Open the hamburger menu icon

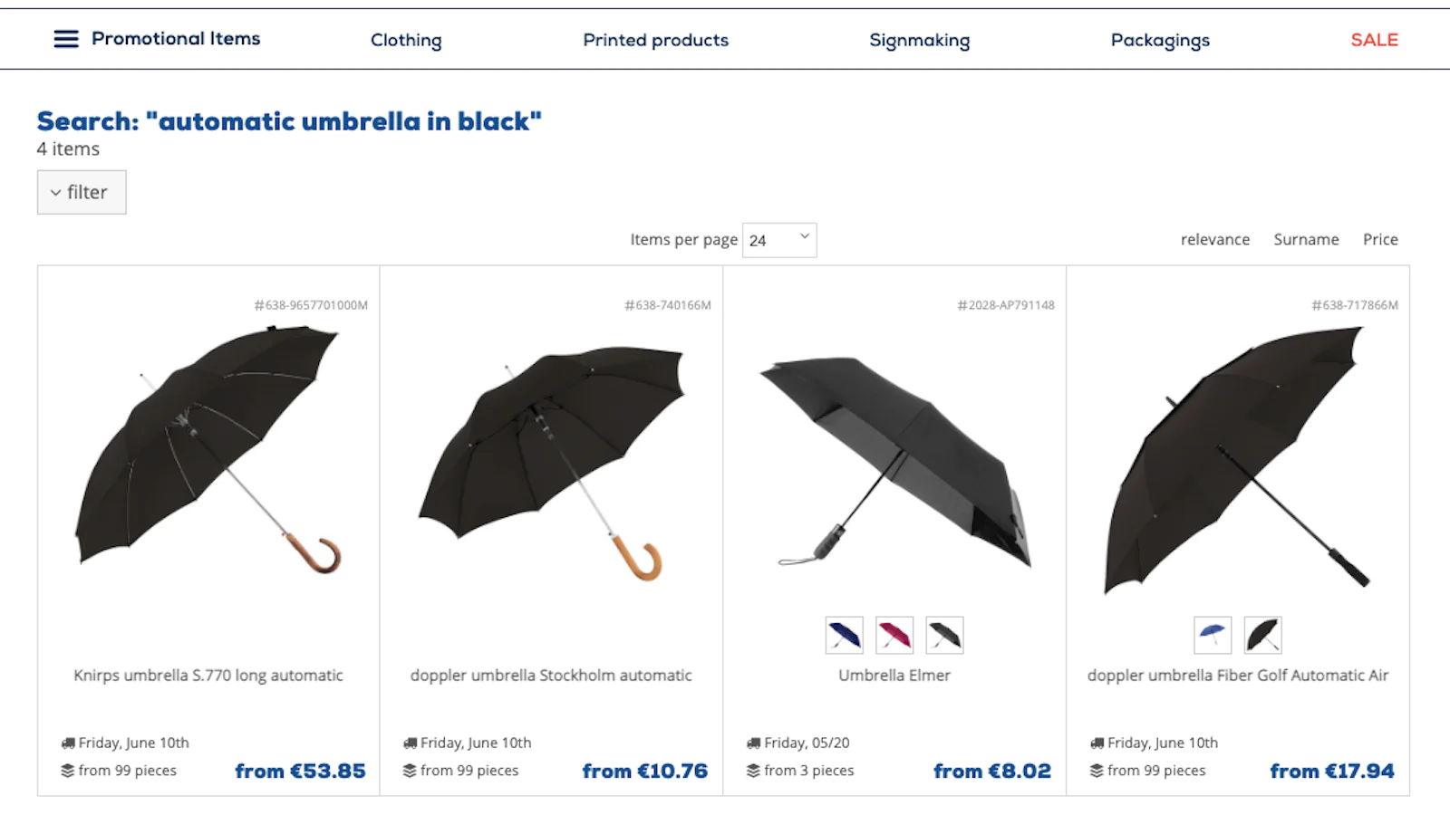point(66,39)
